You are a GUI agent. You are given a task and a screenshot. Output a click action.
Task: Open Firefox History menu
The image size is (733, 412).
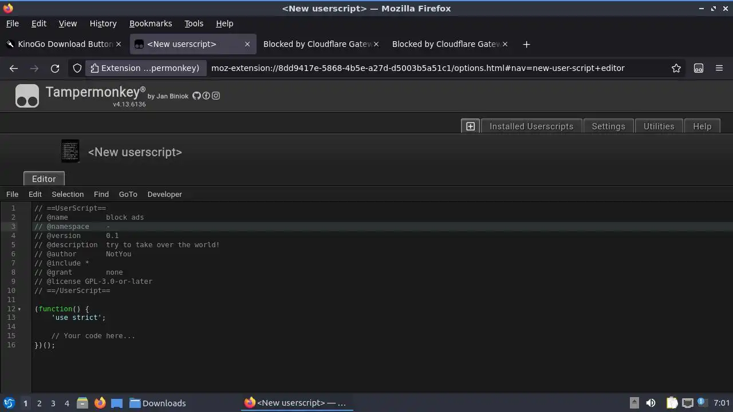click(x=103, y=23)
